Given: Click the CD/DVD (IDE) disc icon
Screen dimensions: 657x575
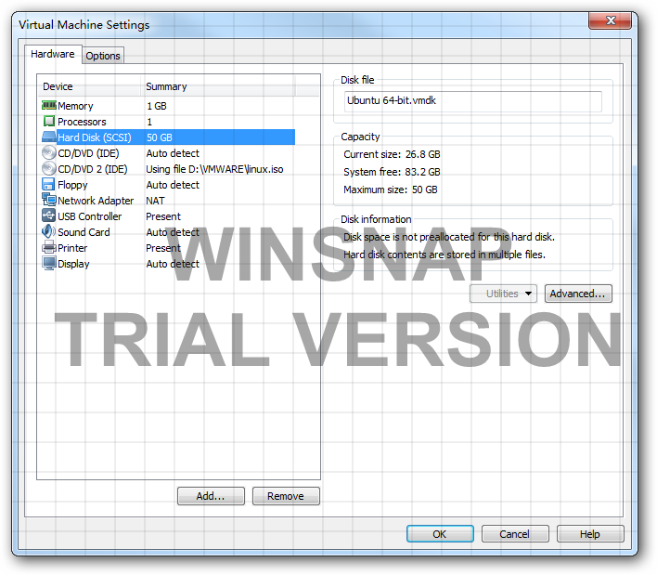Looking at the screenshot, I should click(x=49, y=152).
